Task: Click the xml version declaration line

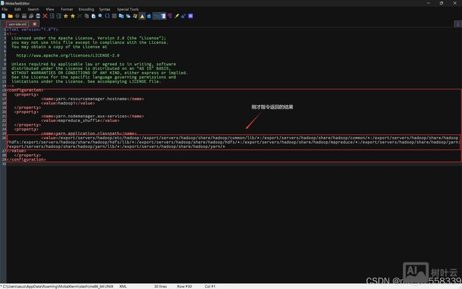Action: (x=32, y=29)
